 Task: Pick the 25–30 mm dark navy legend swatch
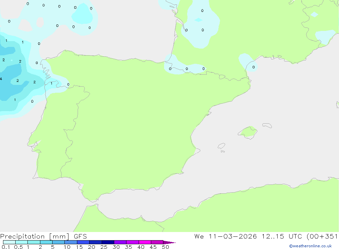pyautogui.click(x=108, y=242)
